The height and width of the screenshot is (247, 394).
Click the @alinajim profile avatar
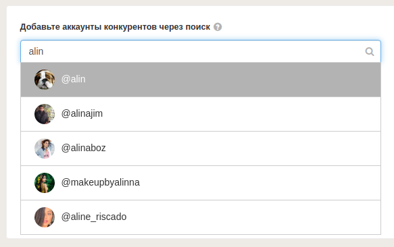tap(45, 114)
